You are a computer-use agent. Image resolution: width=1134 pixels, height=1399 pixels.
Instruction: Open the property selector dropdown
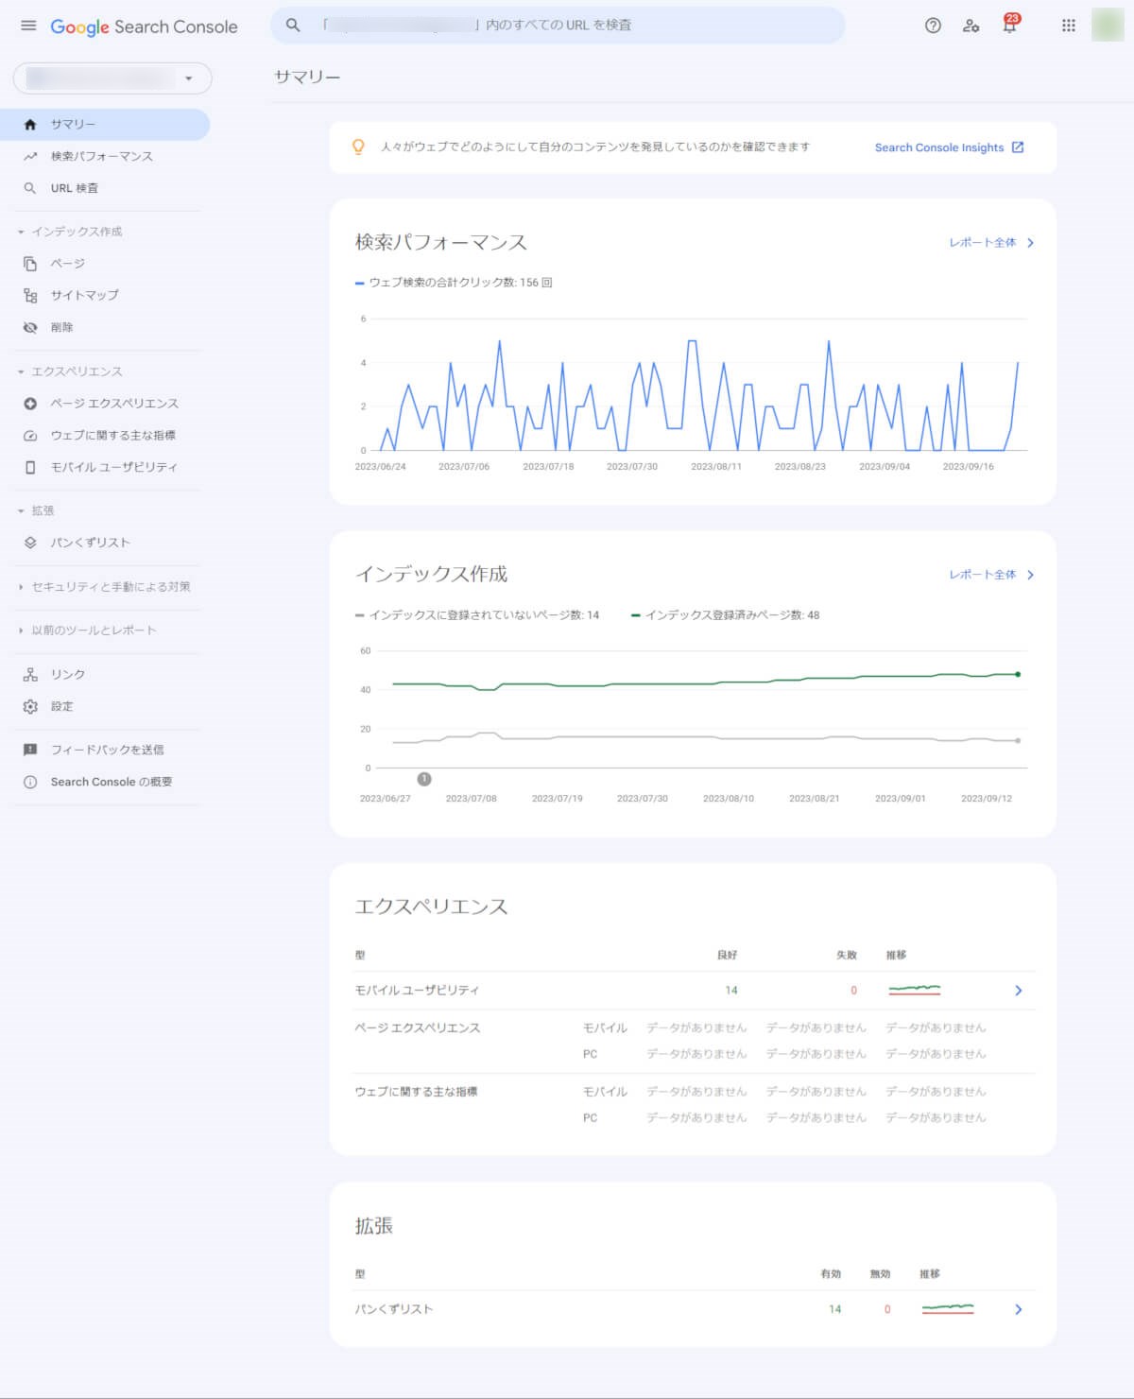coord(112,78)
